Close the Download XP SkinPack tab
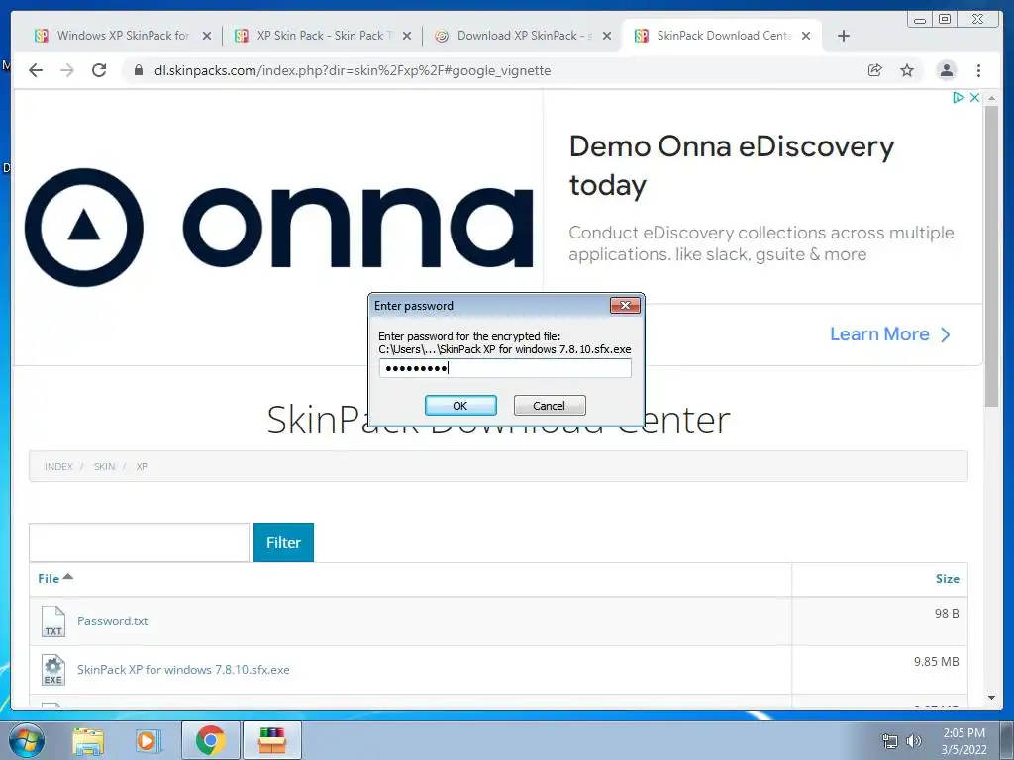The image size is (1014, 760). [x=607, y=36]
